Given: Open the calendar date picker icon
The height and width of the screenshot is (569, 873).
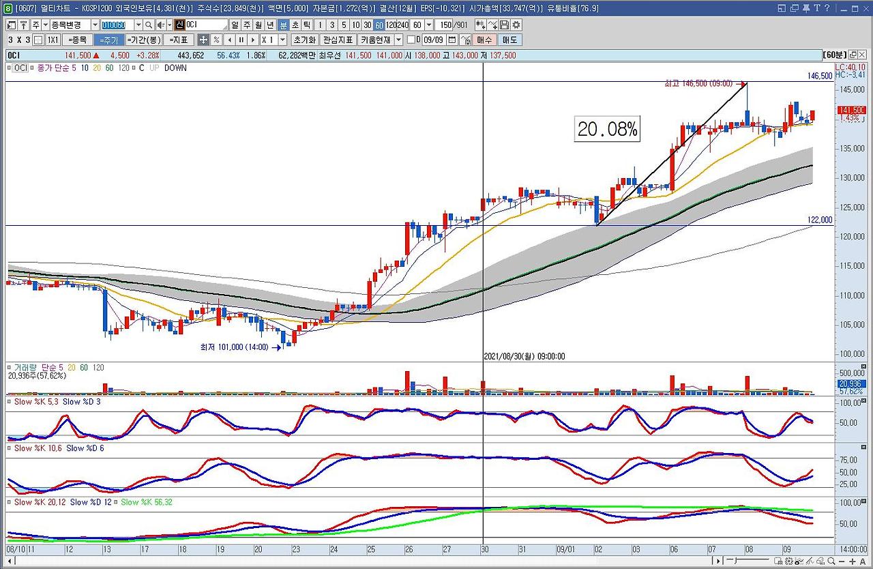Looking at the screenshot, I should point(452,40).
